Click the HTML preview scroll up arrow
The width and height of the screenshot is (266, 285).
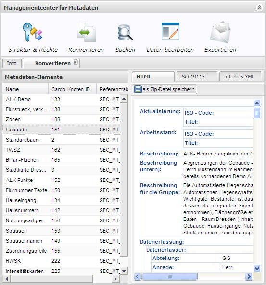[257, 103]
